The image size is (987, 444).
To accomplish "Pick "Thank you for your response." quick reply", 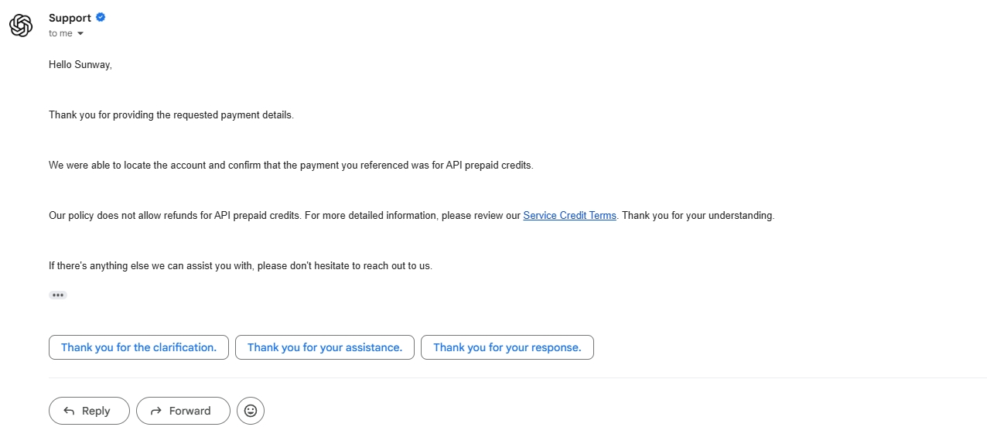I will coord(507,347).
